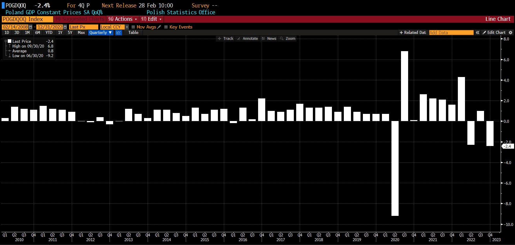Open the Annotate drawing tool
The width and height of the screenshot is (515, 245).
[x=247, y=39]
